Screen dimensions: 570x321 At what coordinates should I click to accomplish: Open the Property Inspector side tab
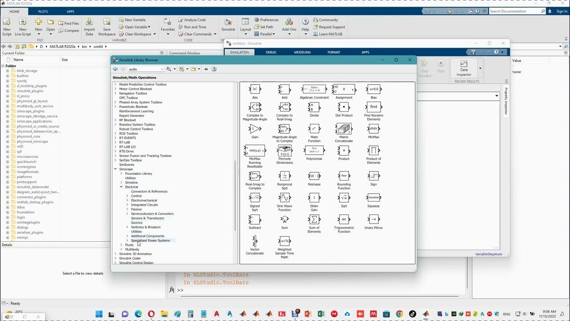(506, 101)
